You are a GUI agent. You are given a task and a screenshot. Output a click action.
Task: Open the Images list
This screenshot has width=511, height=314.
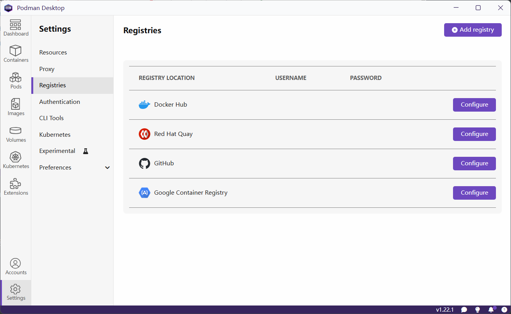(16, 107)
